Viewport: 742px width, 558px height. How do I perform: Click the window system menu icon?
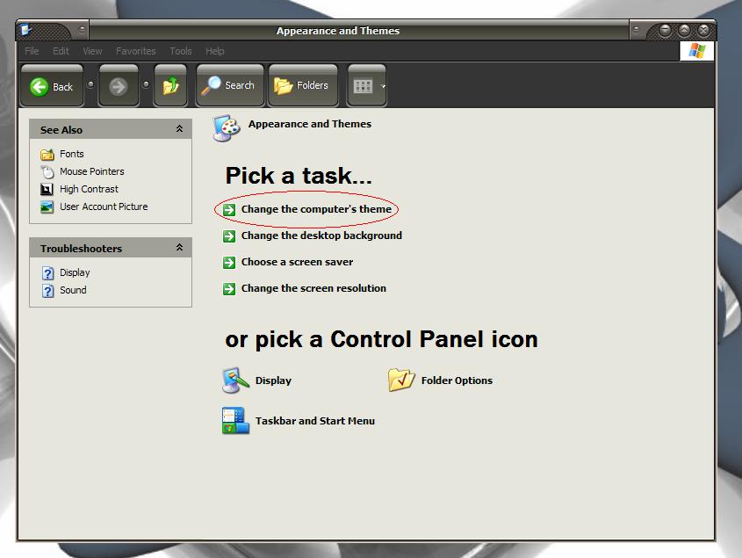[x=26, y=30]
